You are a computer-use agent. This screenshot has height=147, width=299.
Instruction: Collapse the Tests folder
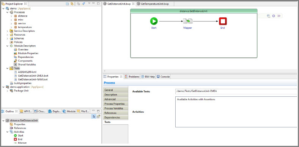tap(8, 68)
